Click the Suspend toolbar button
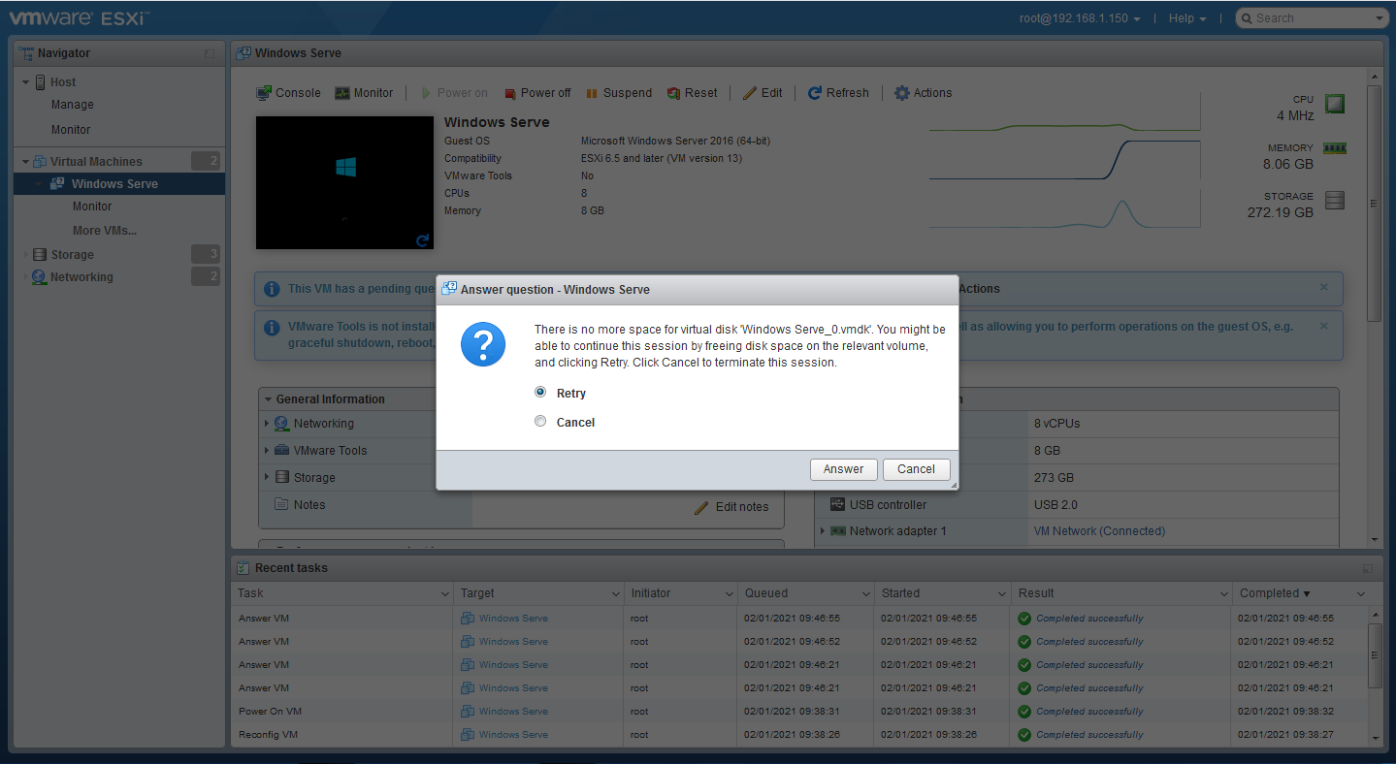Screen dimensions: 1396x764 click(x=619, y=93)
